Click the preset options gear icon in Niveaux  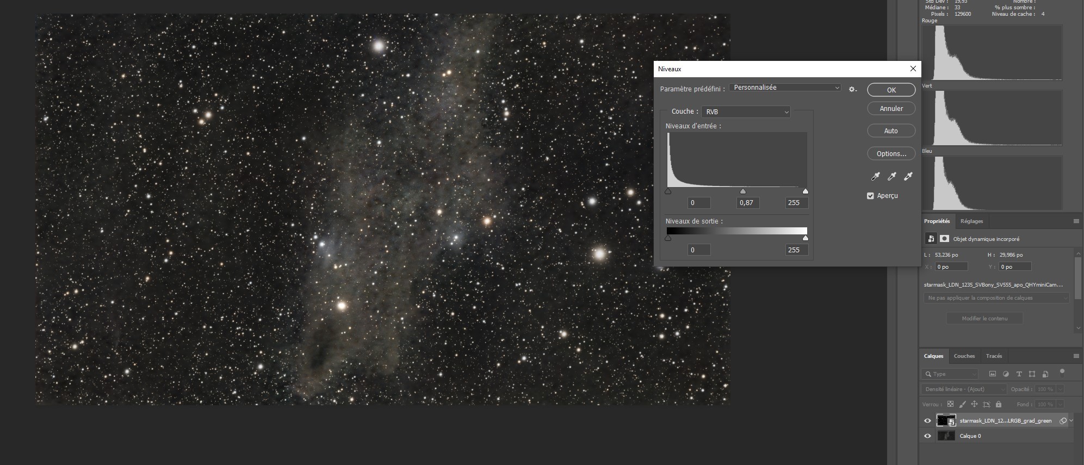click(852, 89)
